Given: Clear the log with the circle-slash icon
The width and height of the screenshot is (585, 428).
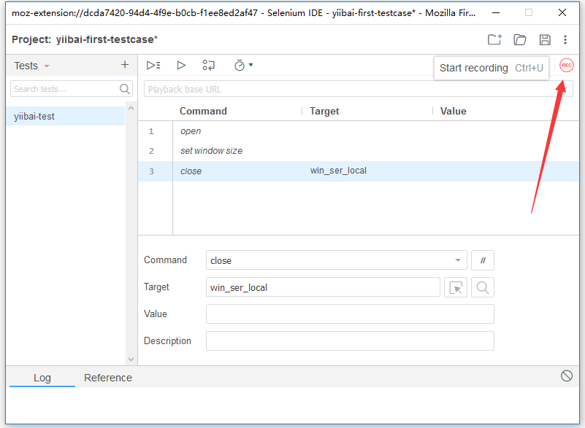Looking at the screenshot, I should coord(567,376).
